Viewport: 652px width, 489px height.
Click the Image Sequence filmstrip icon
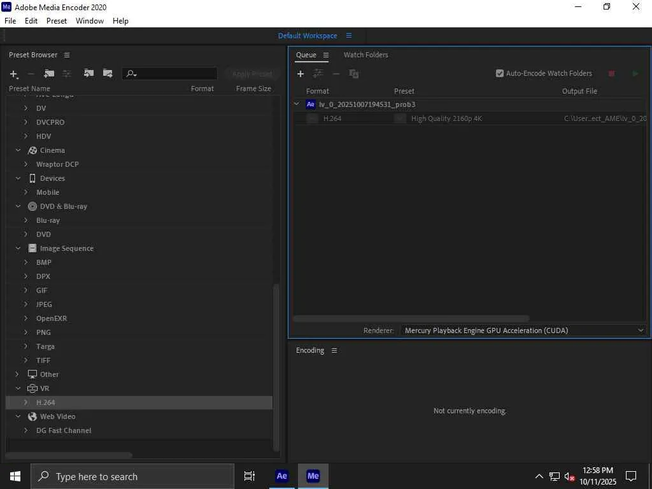[32, 248]
